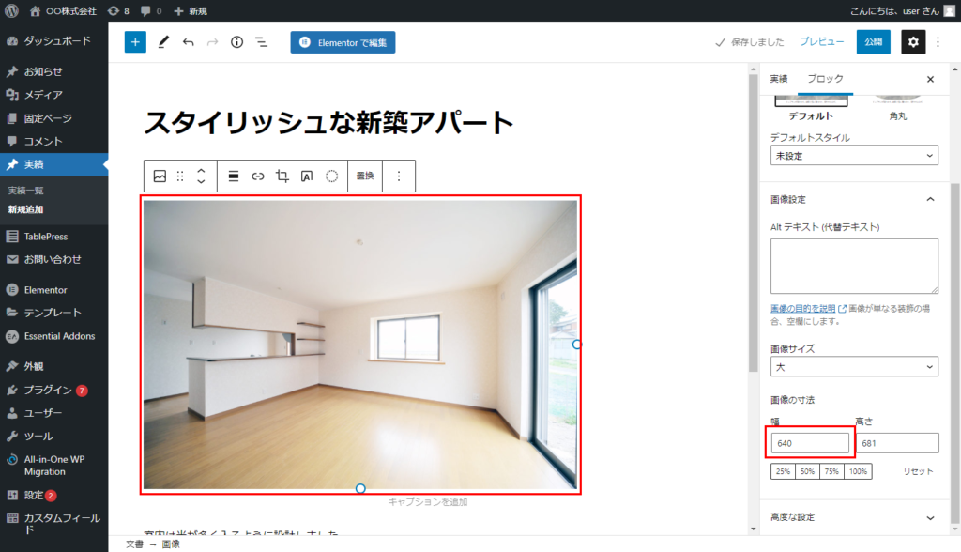Open the デフォルトスタイル dropdown
This screenshot has width=961, height=552.
pos(854,156)
